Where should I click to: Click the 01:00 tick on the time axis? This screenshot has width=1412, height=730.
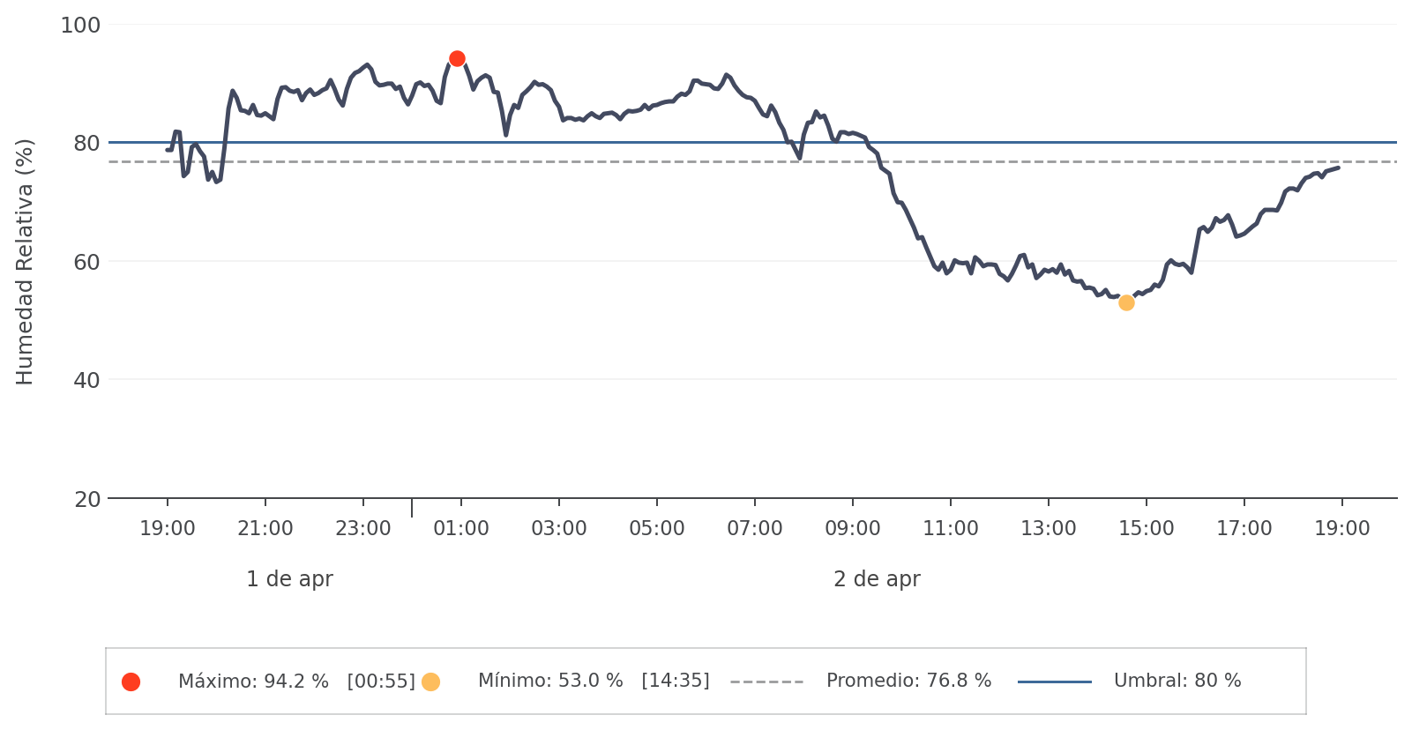tap(461, 529)
